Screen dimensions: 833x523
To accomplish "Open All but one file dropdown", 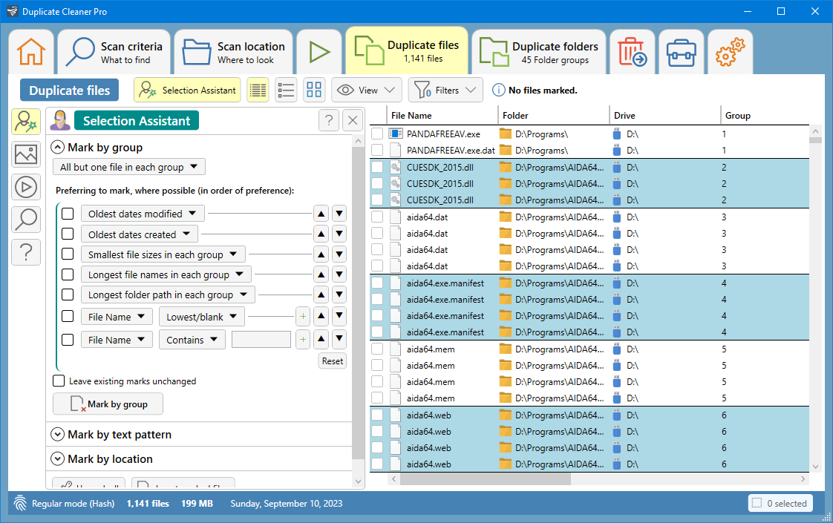I will tap(129, 167).
